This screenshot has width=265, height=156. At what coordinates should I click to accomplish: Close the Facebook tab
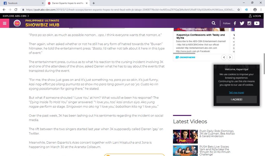click(x=43, y=3)
